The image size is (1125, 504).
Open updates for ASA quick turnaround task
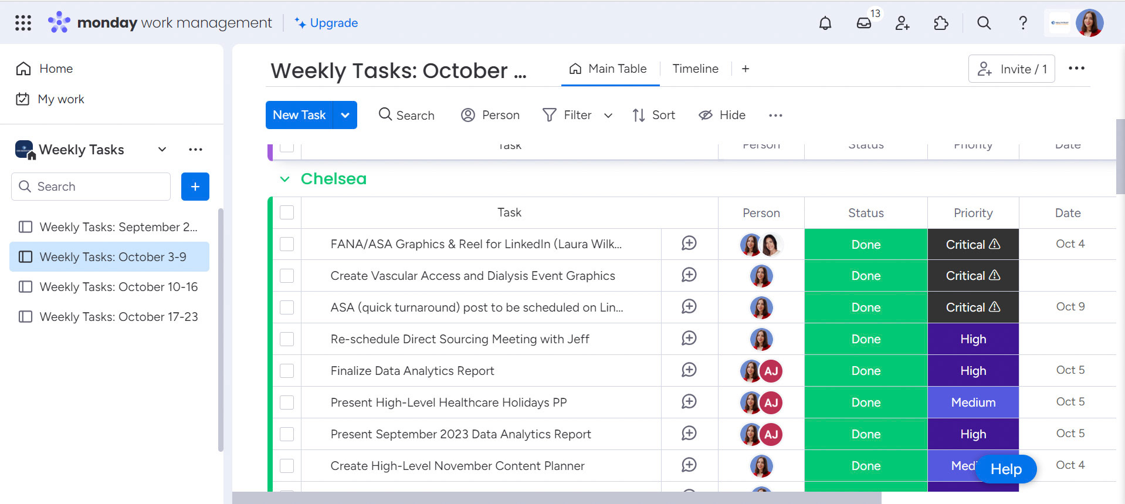[689, 306]
